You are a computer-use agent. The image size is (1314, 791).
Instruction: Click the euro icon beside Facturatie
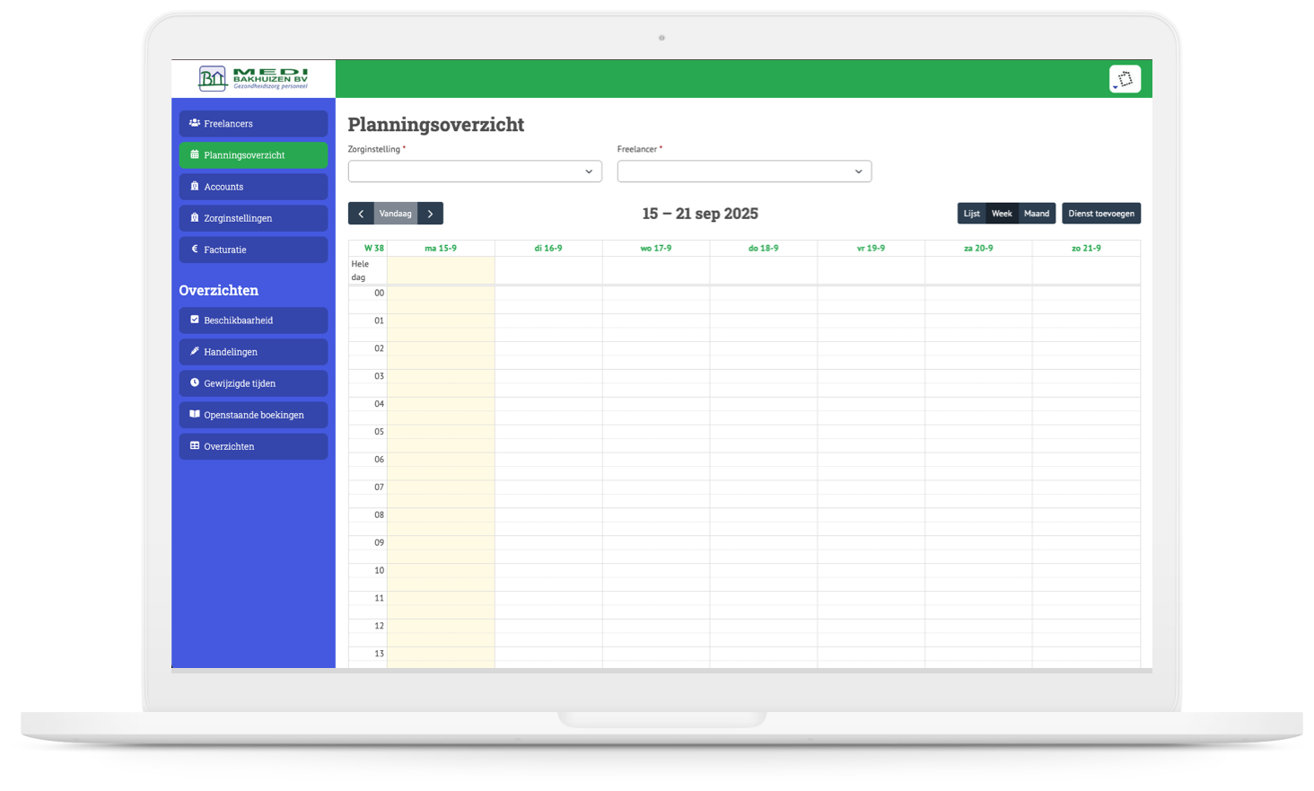pos(195,249)
